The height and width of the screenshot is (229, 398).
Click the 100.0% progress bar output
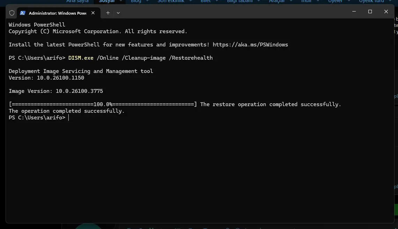point(103,104)
